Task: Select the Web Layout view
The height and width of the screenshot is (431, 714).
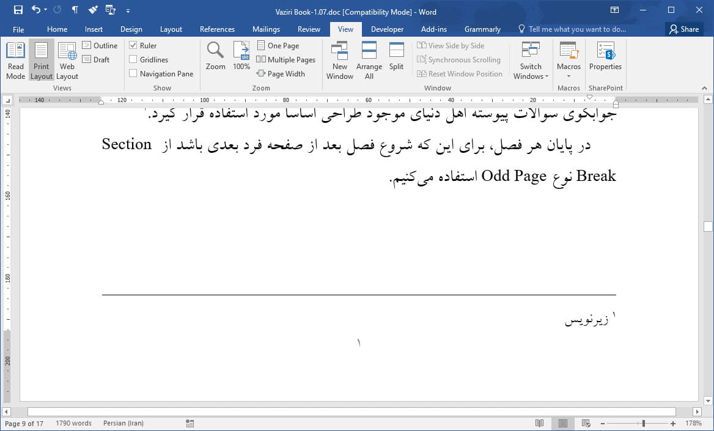Action: (67, 59)
